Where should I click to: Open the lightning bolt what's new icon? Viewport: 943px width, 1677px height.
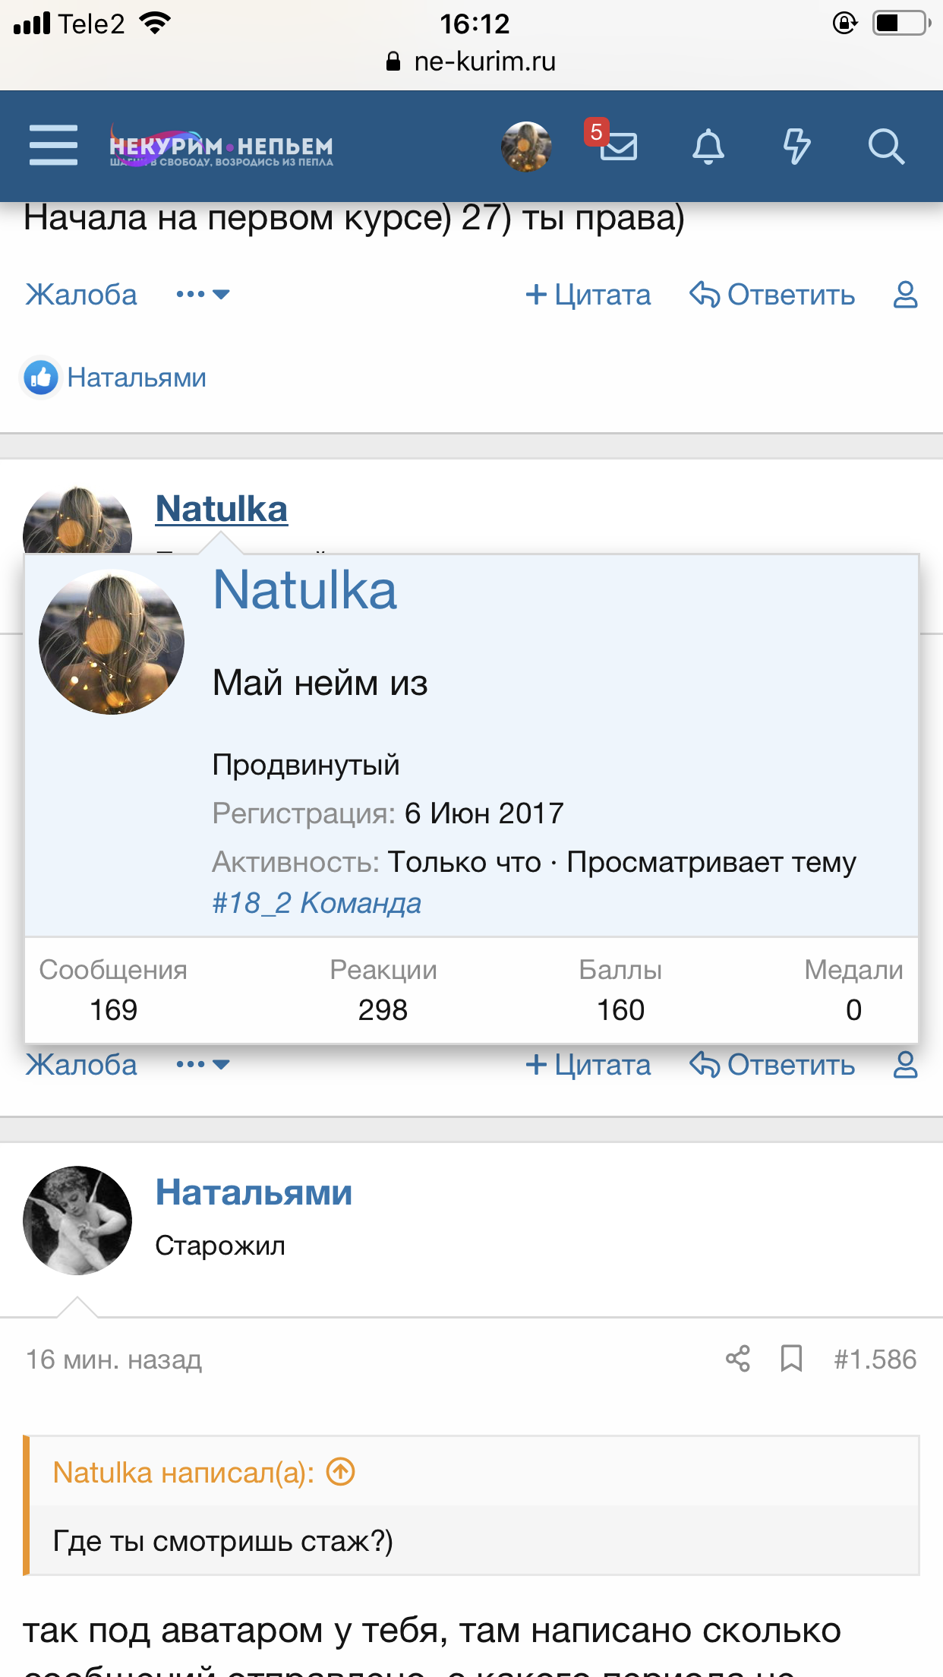(x=796, y=146)
